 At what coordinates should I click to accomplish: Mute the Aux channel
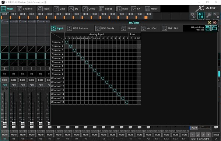click(x=148, y=134)
